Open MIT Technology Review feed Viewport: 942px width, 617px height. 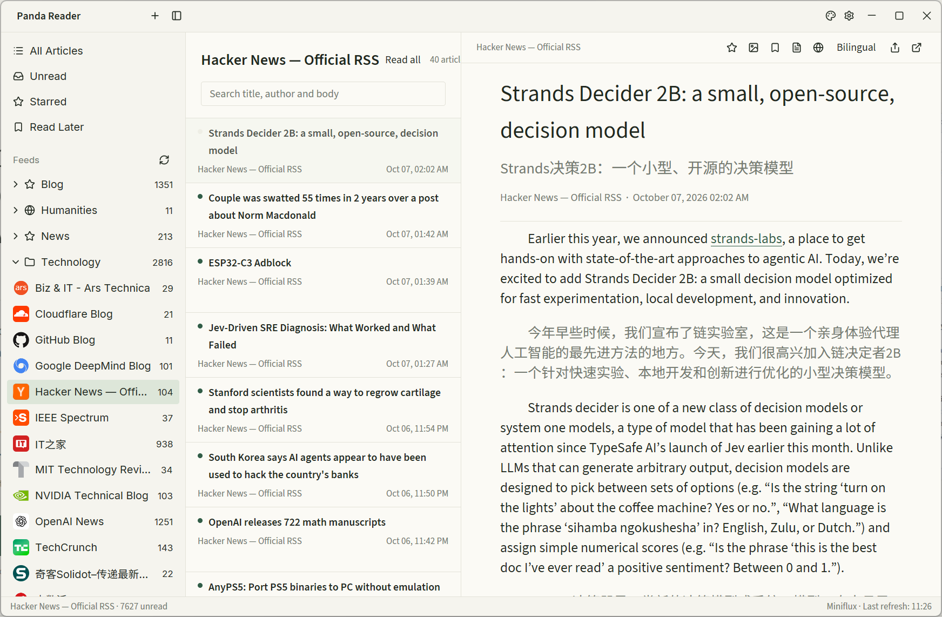pyautogui.click(x=93, y=470)
